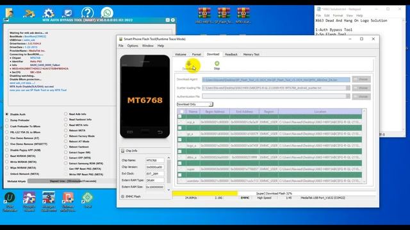This screenshot has height=230, width=410.
Task: Open the green diamond desktop shortcut icon
Action: tap(87, 198)
